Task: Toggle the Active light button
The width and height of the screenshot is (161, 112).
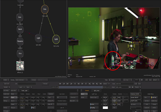Action: click(x=94, y=104)
